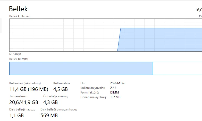Viewport: 202px width, 121px height.
Task: Click the 1,1 GB paged pool value
Action: click(x=16, y=115)
